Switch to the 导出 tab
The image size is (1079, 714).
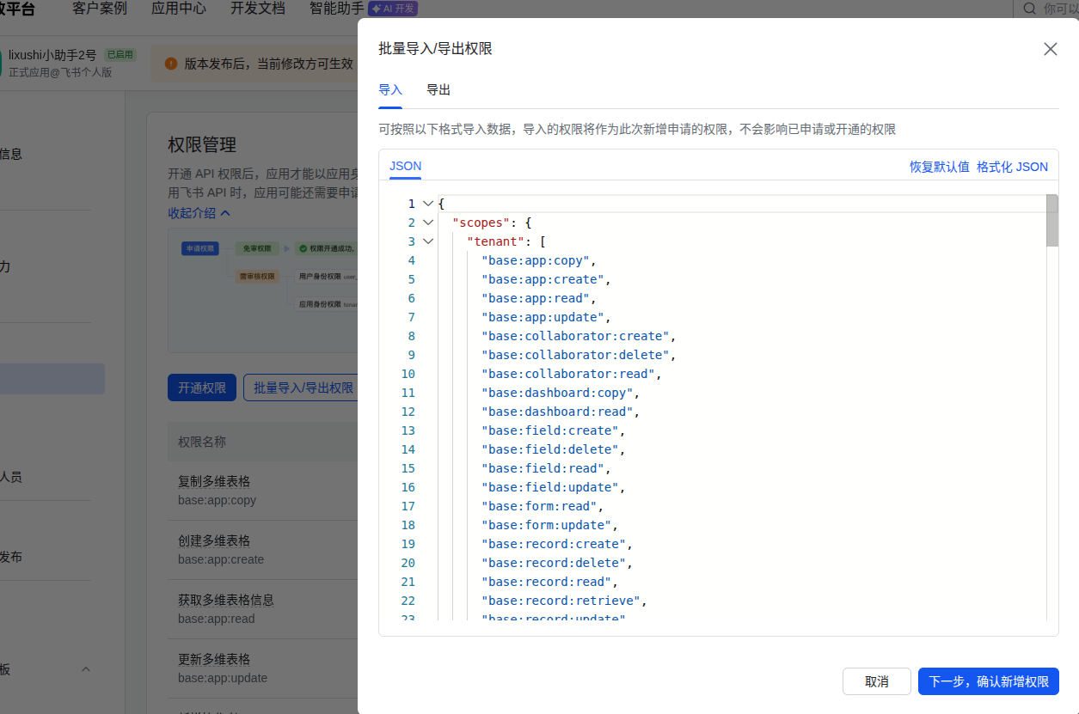(438, 89)
